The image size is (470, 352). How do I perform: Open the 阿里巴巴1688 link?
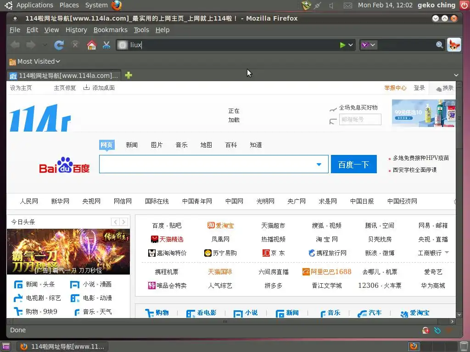(x=327, y=272)
